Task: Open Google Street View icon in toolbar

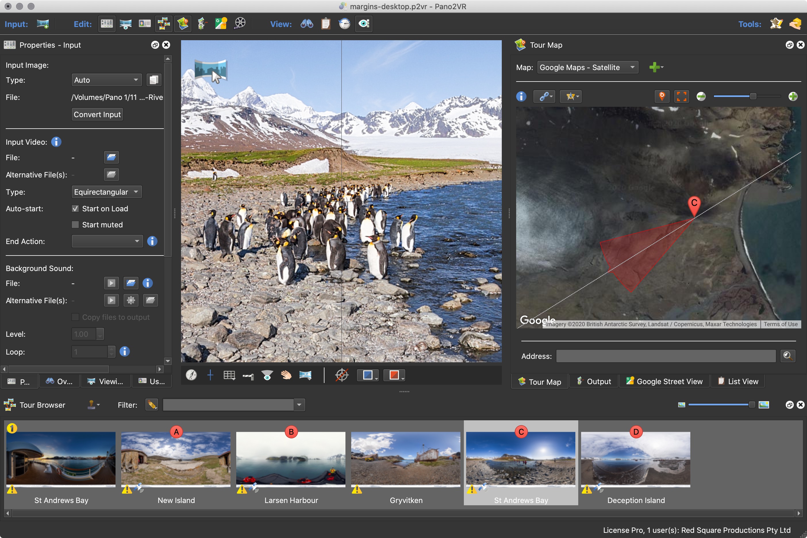Action: 221,24
